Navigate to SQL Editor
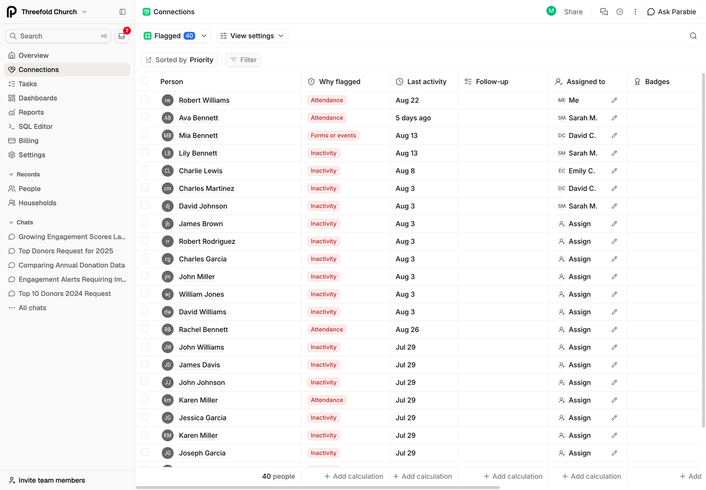The width and height of the screenshot is (706, 490). 67,126
